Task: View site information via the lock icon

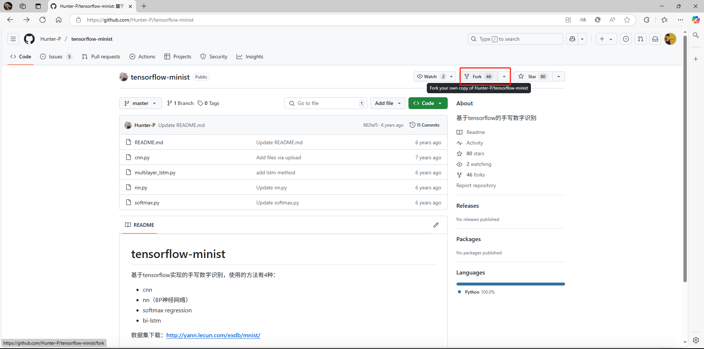Action: (x=78, y=20)
